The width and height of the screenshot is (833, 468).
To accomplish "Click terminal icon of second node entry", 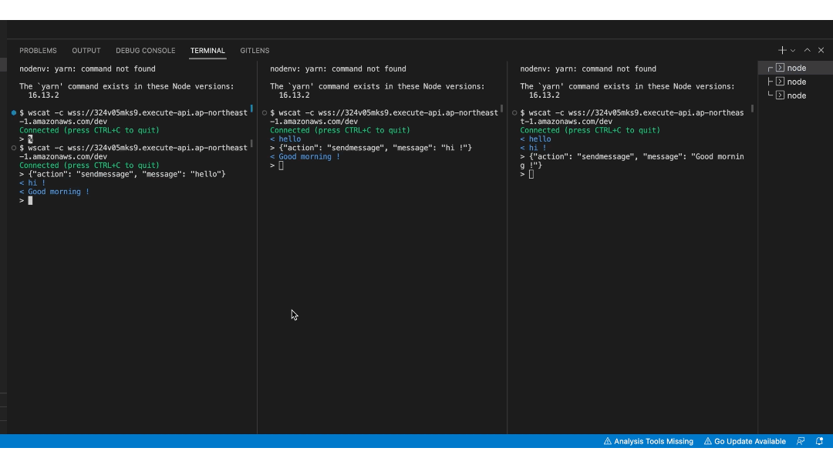I will point(780,82).
